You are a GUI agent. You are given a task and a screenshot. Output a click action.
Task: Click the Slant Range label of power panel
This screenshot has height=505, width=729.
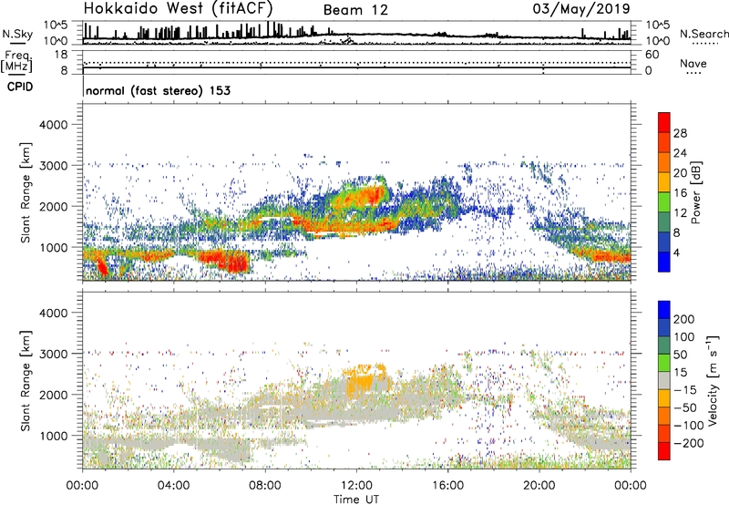(x=26, y=192)
